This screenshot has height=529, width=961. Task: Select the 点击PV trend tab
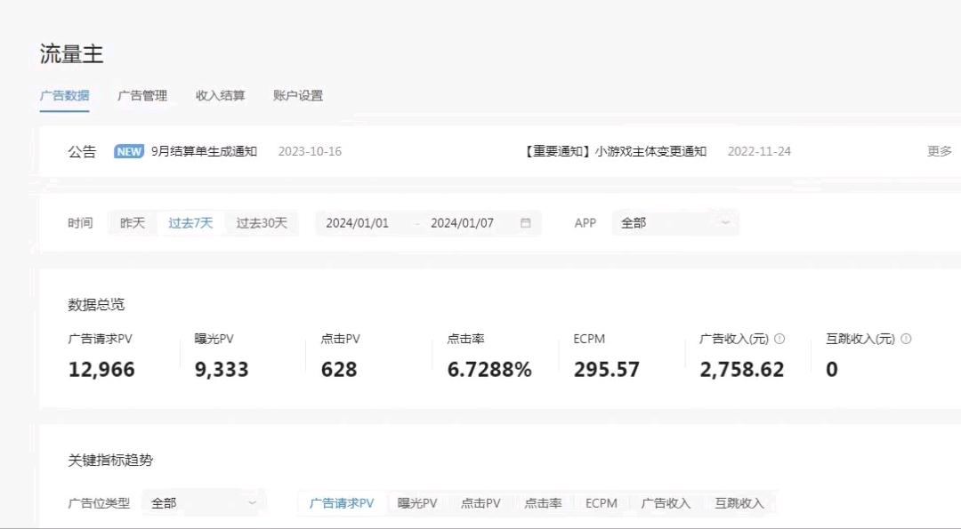coord(480,503)
